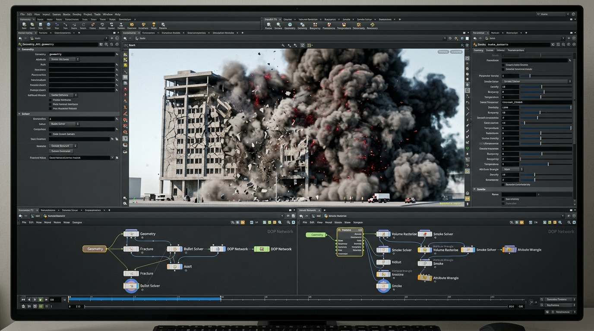Image resolution: width=594 pixels, height=331 pixels.
Task: Select the yellow Attribute Wrangle node below Smoke
Action: coord(425,278)
